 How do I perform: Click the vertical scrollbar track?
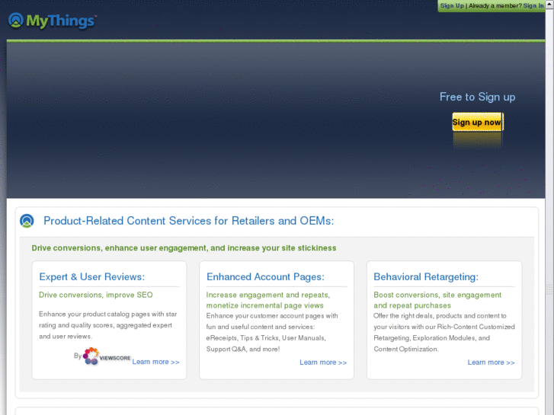(549, 212)
